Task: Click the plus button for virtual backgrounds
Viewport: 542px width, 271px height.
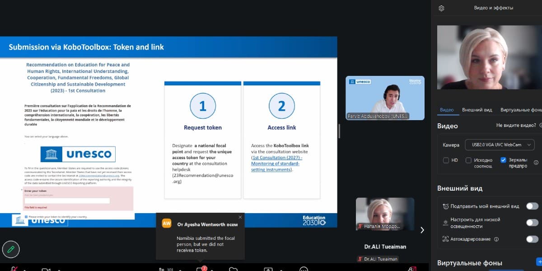Action: point(539,262)
